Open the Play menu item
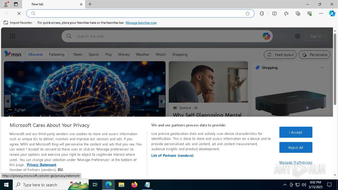 (x=109, y=54)
